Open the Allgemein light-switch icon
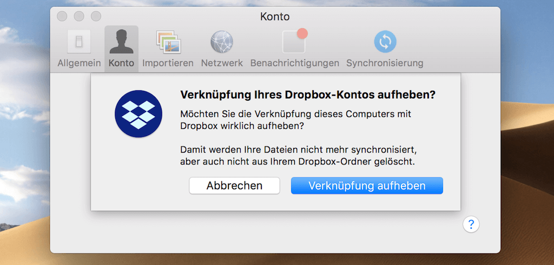This screenshot has height=265, width=554. [x=79, y=42]
